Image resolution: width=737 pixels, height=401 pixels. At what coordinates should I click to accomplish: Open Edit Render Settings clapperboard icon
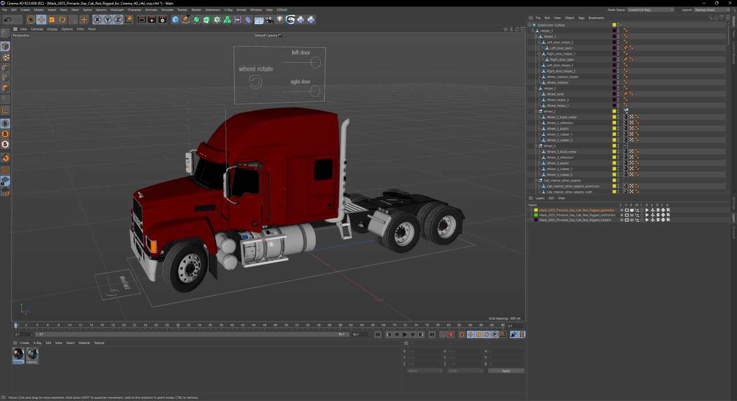click(162, 20)
